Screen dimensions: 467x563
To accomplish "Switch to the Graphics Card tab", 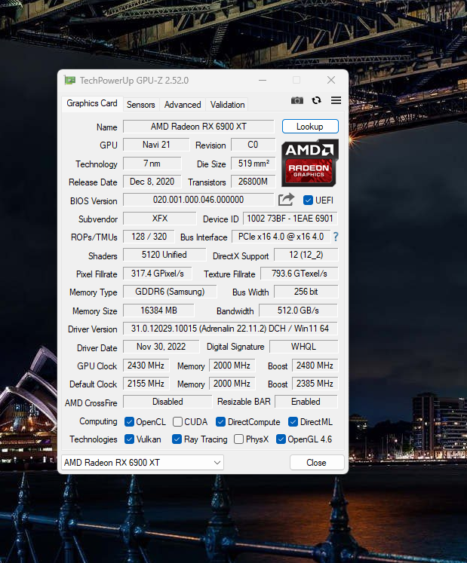I will [x=92, y=103].
